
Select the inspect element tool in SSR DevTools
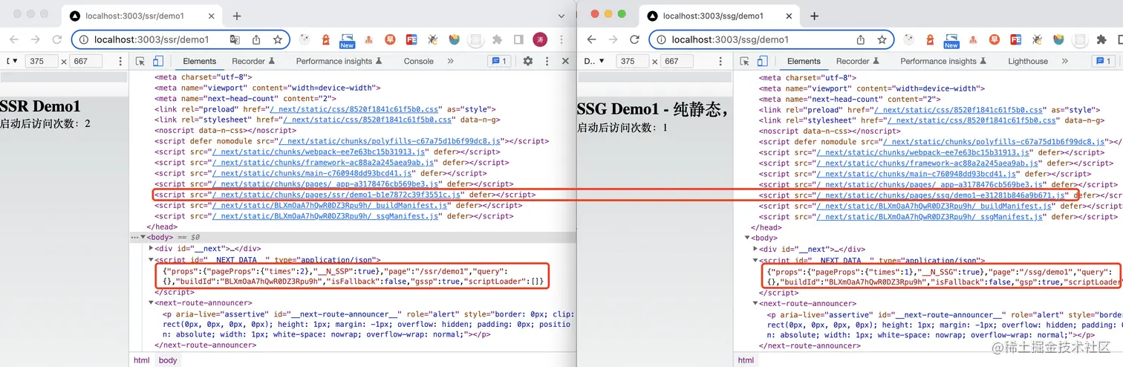point(140,62)
